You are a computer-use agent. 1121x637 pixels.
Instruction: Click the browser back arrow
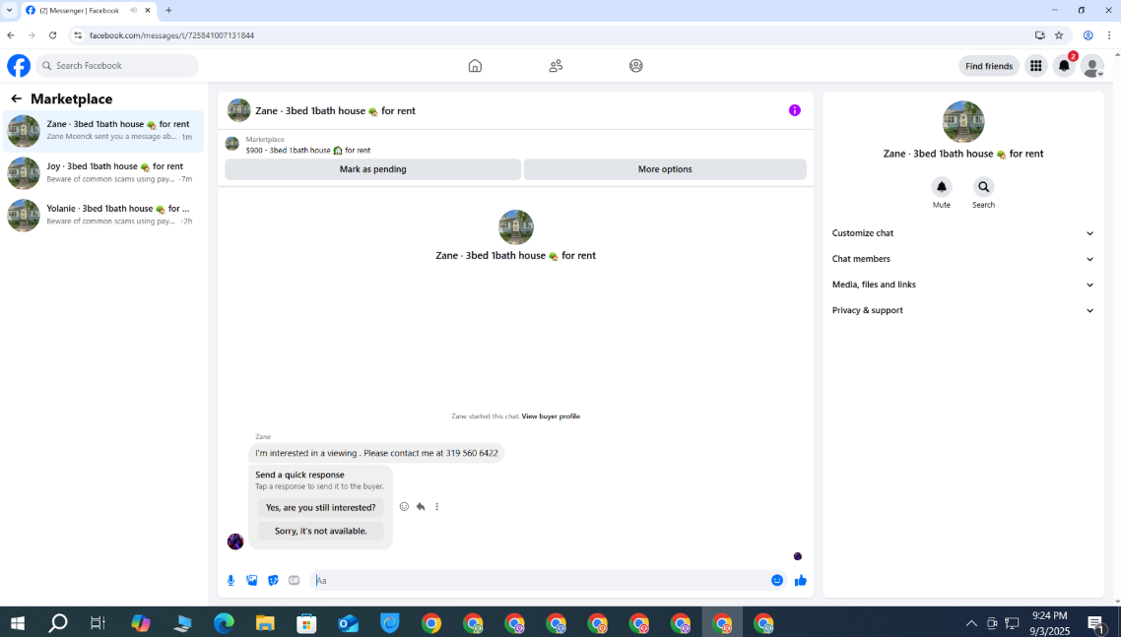point(11,35)
